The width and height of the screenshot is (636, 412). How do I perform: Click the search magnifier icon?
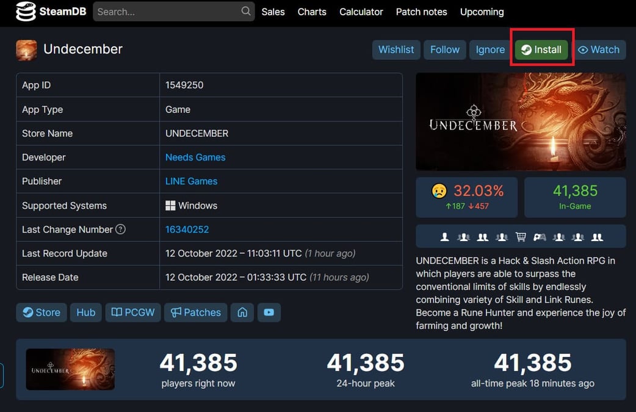pyautogui.click(x=246, y=12)
